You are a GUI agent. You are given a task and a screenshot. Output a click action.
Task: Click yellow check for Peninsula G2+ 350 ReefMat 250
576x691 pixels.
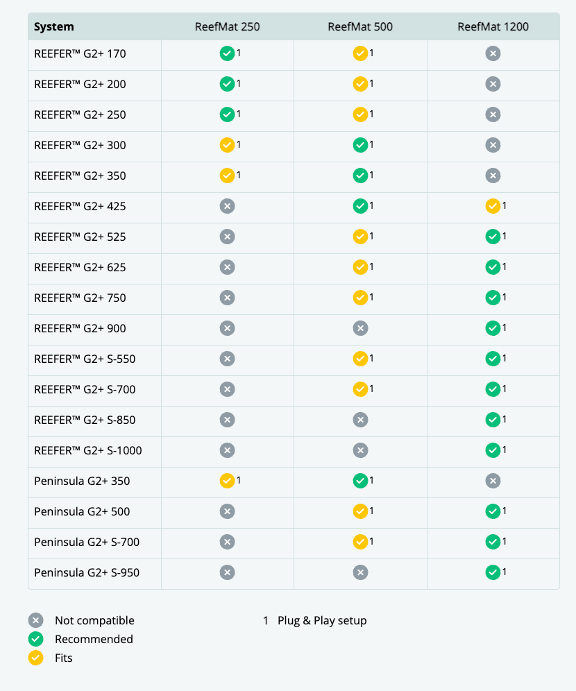227,481
